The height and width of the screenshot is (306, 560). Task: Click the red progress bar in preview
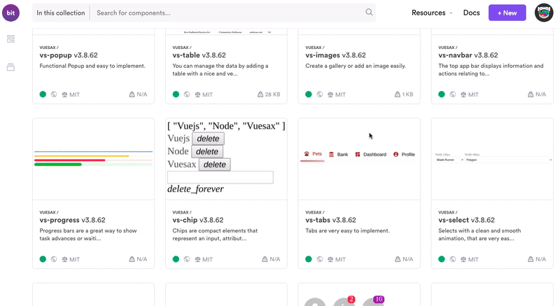coord(69,160)
